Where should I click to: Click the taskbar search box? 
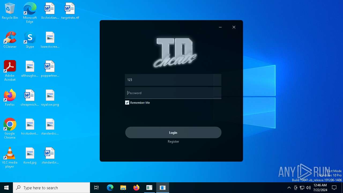[51, 188]
